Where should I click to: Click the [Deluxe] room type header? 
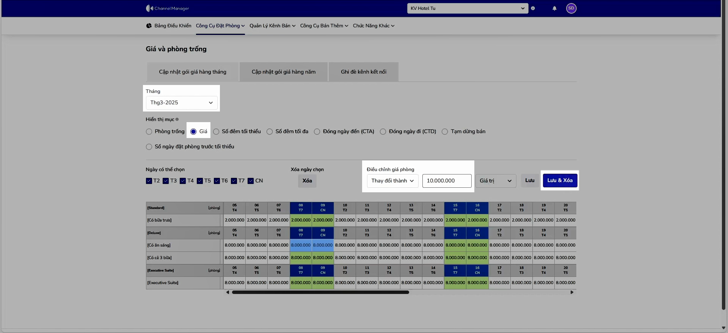154,233
